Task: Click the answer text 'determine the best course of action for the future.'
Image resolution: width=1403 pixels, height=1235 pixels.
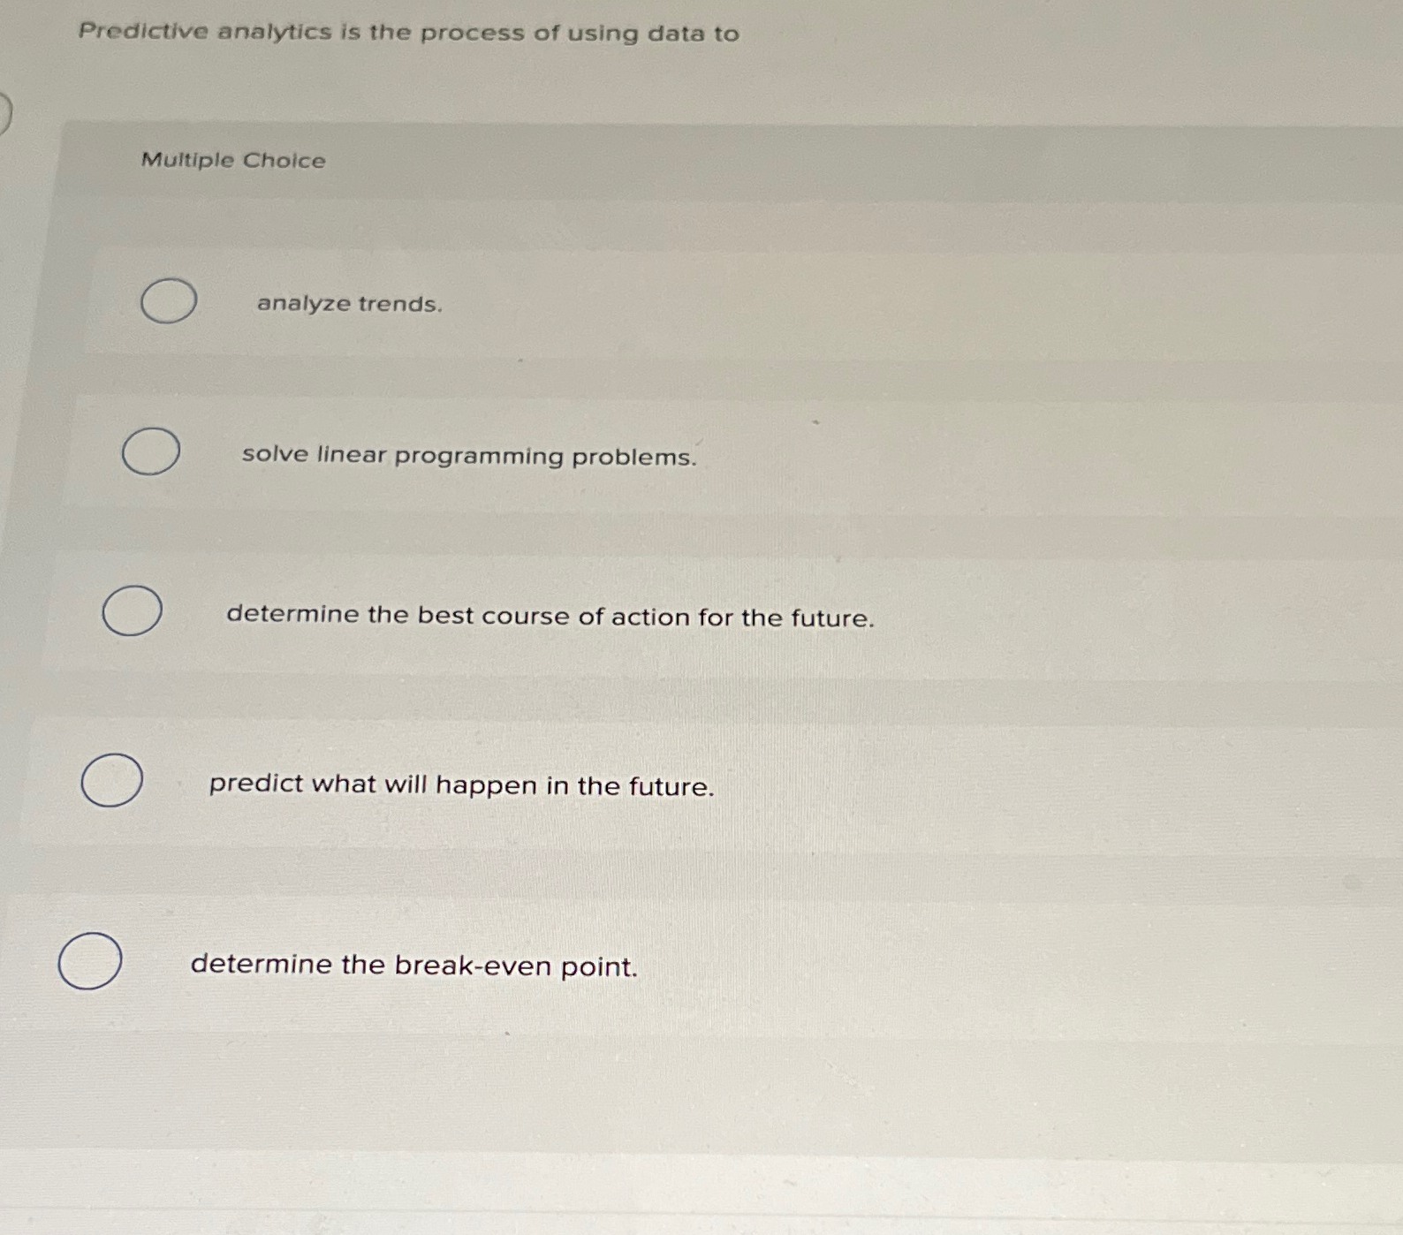Action: 550,616
